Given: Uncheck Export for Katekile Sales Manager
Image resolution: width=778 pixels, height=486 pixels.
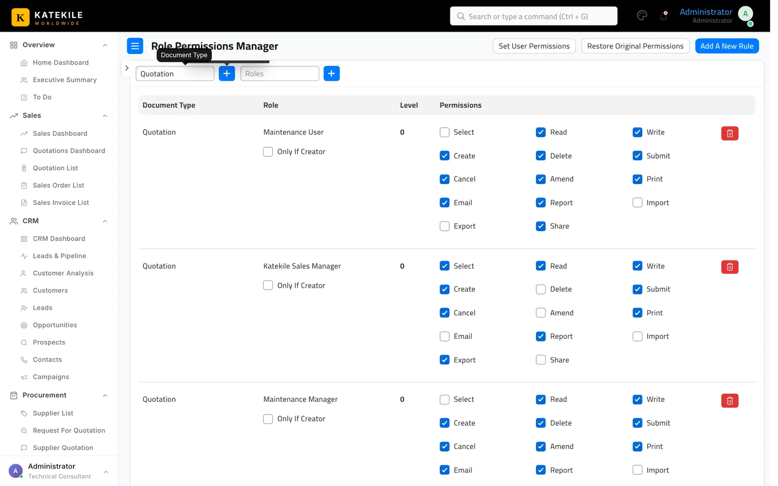Looking at the screenshot, I should coord(444,360).
